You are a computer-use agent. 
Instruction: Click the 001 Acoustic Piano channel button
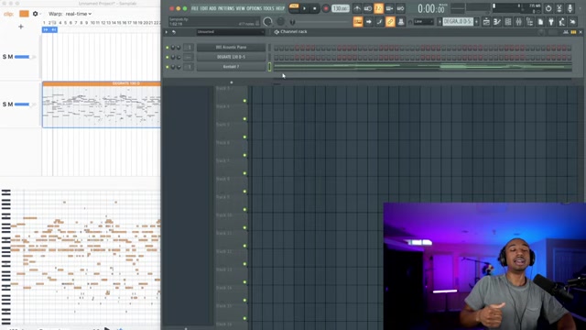pyautogui.click(x=231, y=48)
